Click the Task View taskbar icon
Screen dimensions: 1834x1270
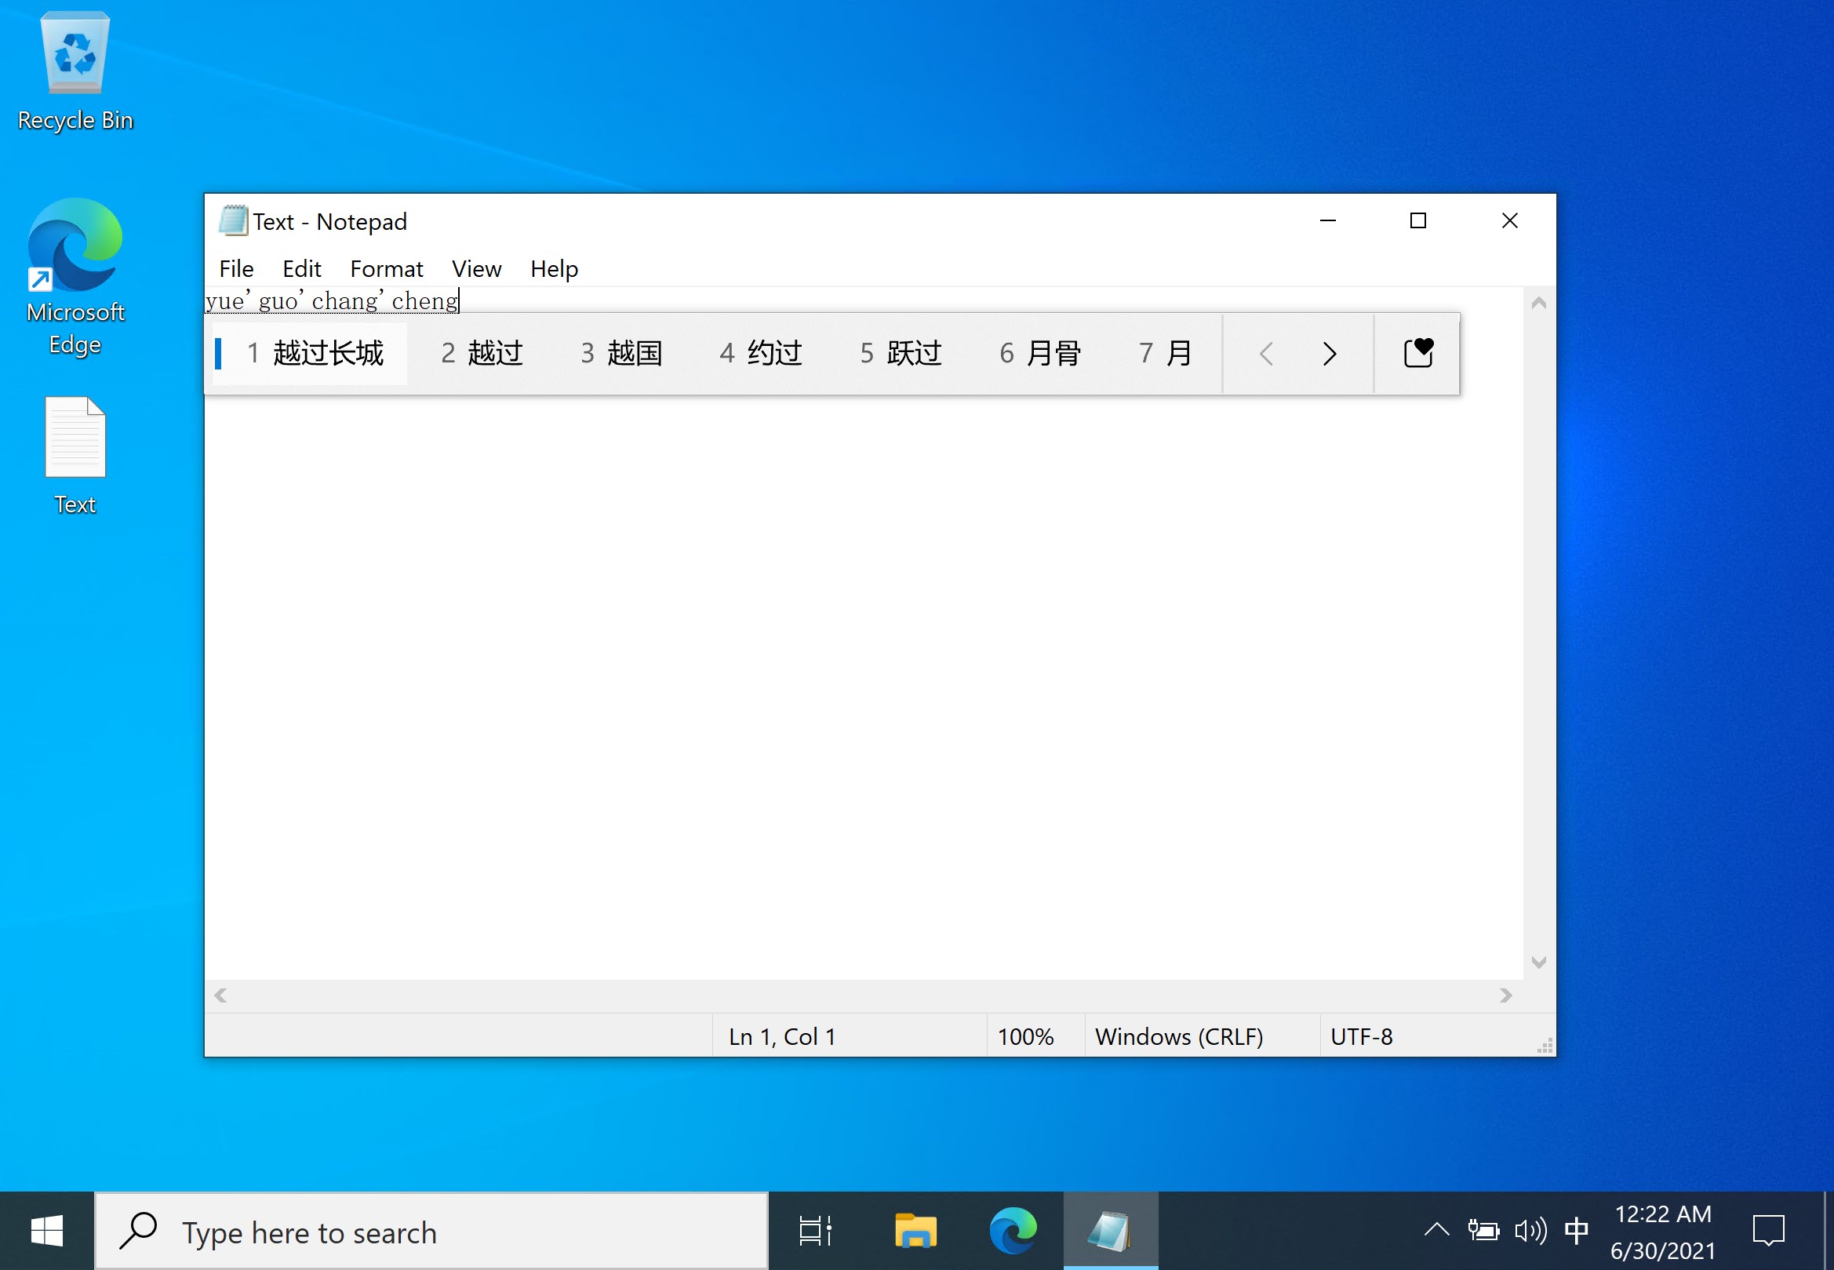coord(815,1231)
